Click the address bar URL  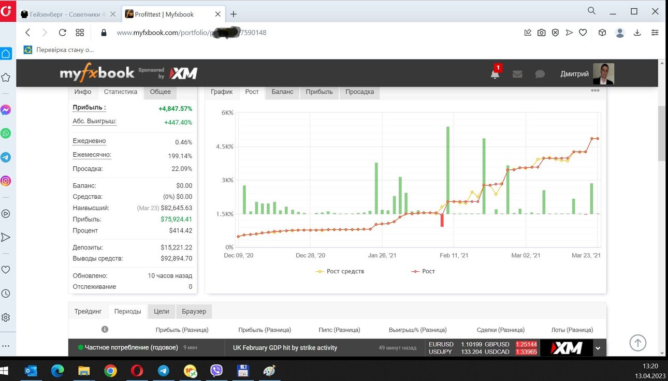[192, 33]
